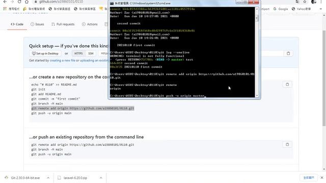This screenshot has height=183, width=326.
Task: Click the Show all downloads button
Action: 309,177
